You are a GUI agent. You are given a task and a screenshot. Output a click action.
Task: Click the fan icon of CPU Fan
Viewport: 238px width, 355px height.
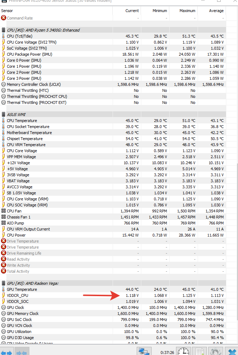point(4,211)
